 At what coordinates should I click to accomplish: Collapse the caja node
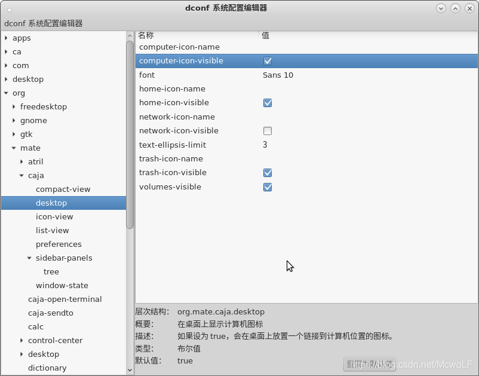(x=22, y=176)
